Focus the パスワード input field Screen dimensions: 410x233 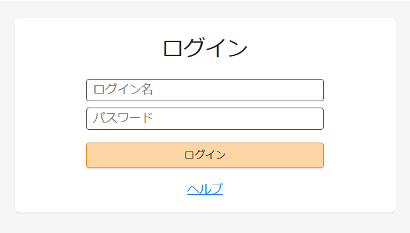click(x=205, y=118)
